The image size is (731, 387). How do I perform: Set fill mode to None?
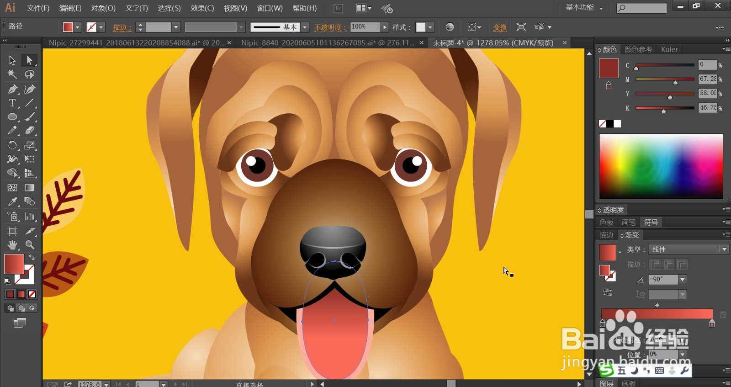[x=32, y=294]
